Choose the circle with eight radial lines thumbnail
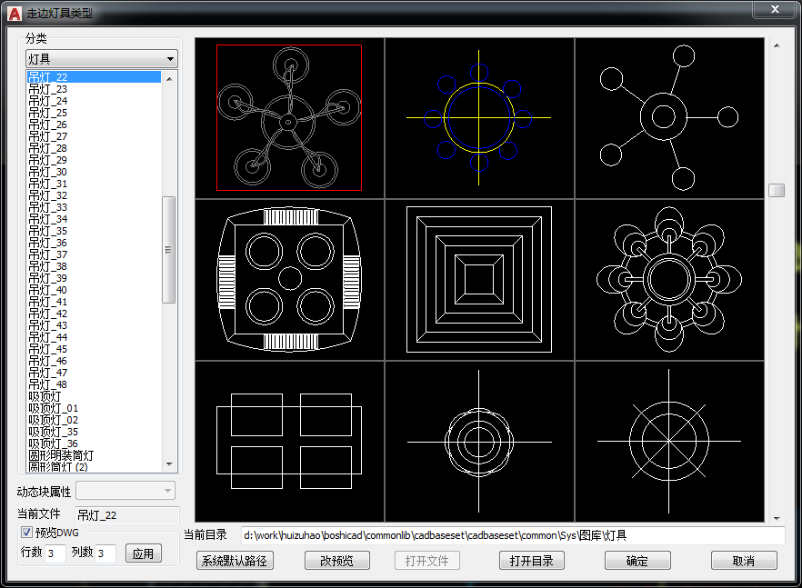 [669, 442]
